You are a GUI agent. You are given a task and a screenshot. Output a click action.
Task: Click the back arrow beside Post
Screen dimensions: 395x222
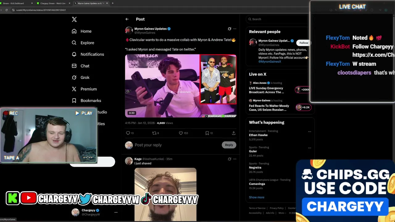pyautogui.click(x=127, y=19)
